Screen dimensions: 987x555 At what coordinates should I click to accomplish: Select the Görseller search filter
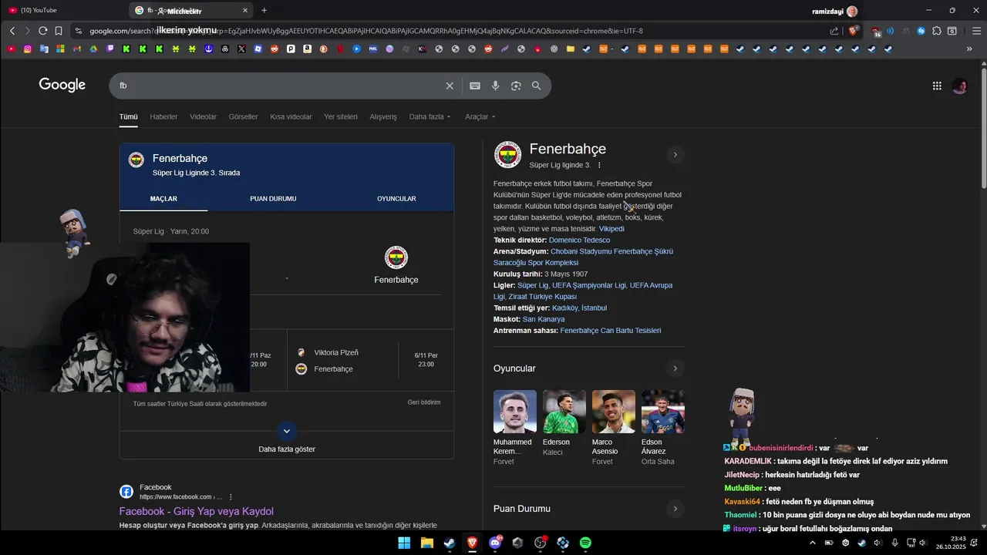[243, 116]
